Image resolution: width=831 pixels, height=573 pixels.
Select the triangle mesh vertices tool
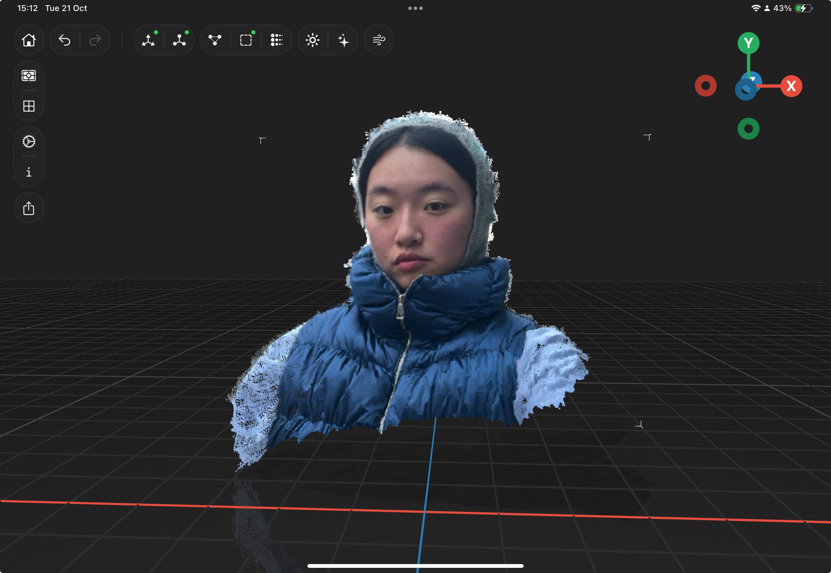pyautogui.click(x=215, y=40)
